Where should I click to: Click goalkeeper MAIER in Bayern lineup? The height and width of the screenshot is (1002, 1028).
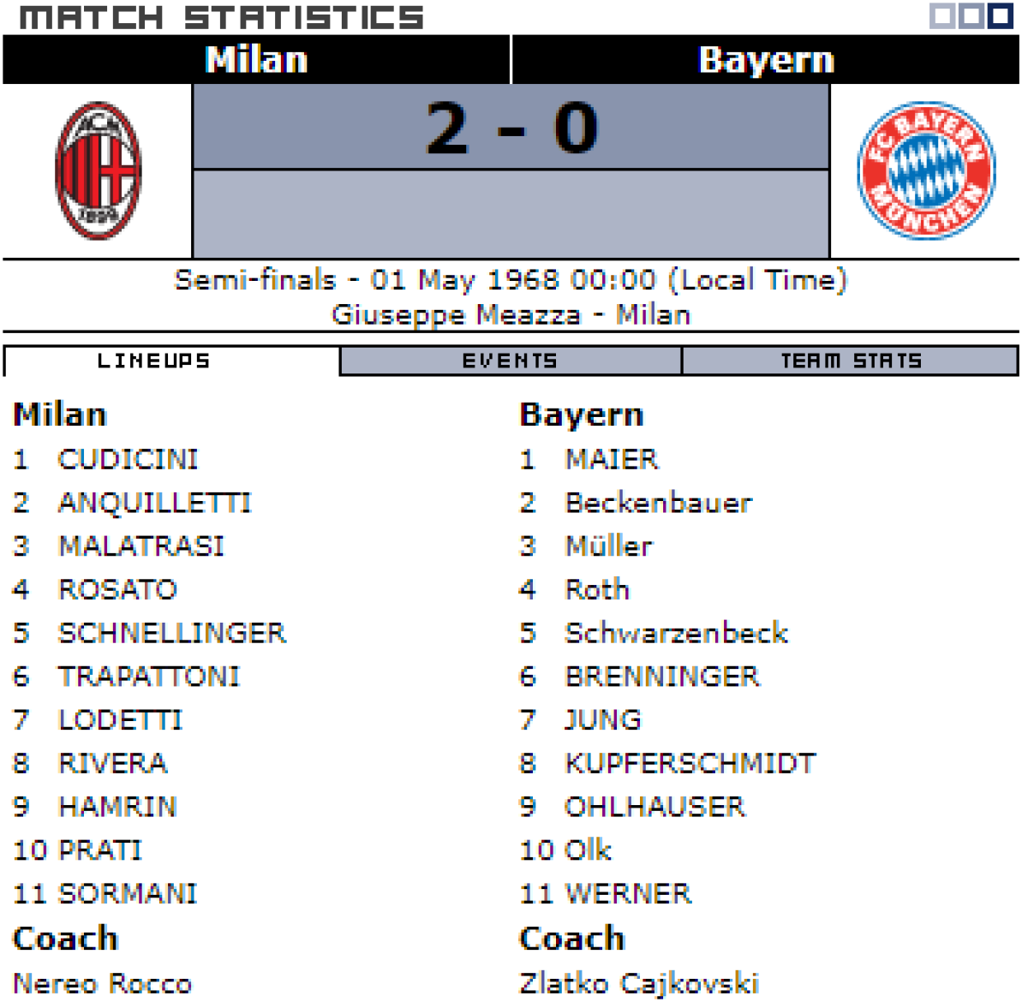click(x=612, y=459)
